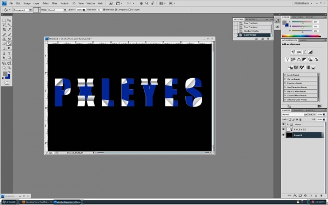Add a Levels adjustment

[x=298, y=52]
